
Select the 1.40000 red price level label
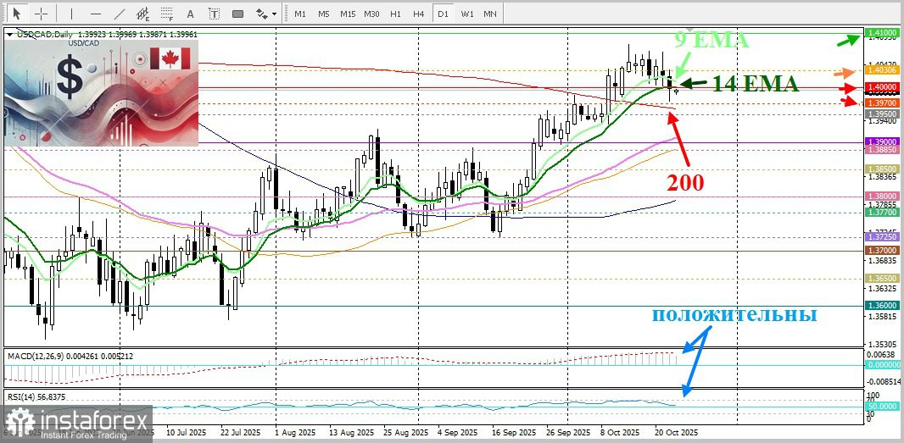(882, 86)
